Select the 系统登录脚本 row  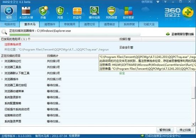13,97
